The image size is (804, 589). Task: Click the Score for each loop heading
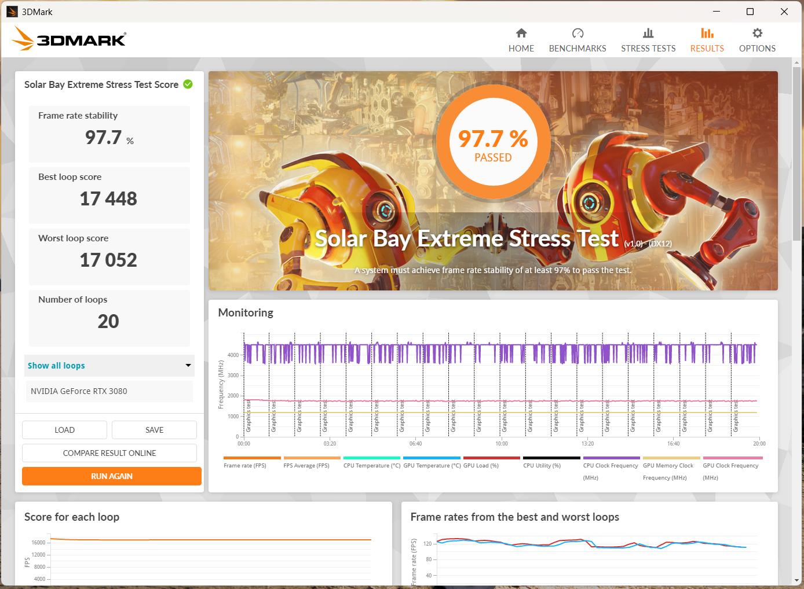pos(72,517)
